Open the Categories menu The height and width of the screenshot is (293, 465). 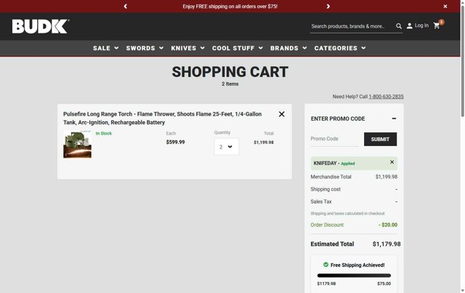click(x=340, y=48)
